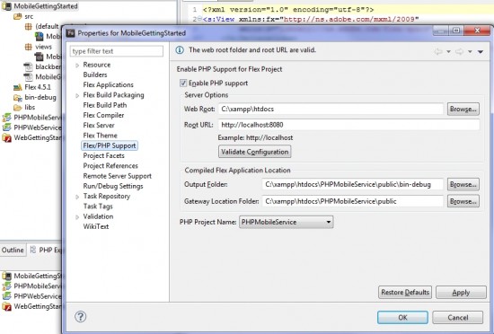Image resolution: width=494 pixels, height=334 pixels.
Task: Select Run/Debug Settings page
Action: pyautogui.click(x=113, y=186)
